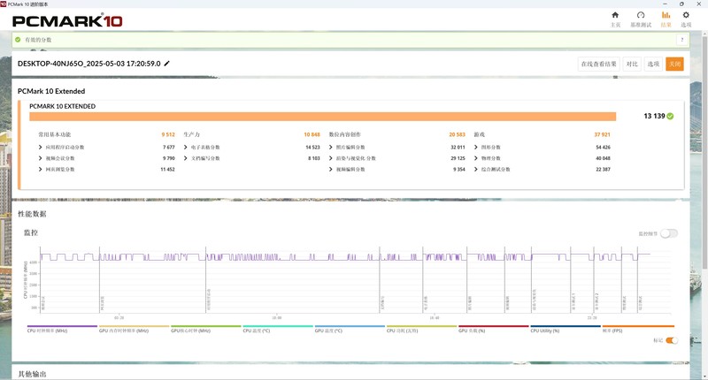This screenshot has width=708, height=380.
Task: Click the question mark help icon
Action: pyautogui.click(x=682, y=40)
